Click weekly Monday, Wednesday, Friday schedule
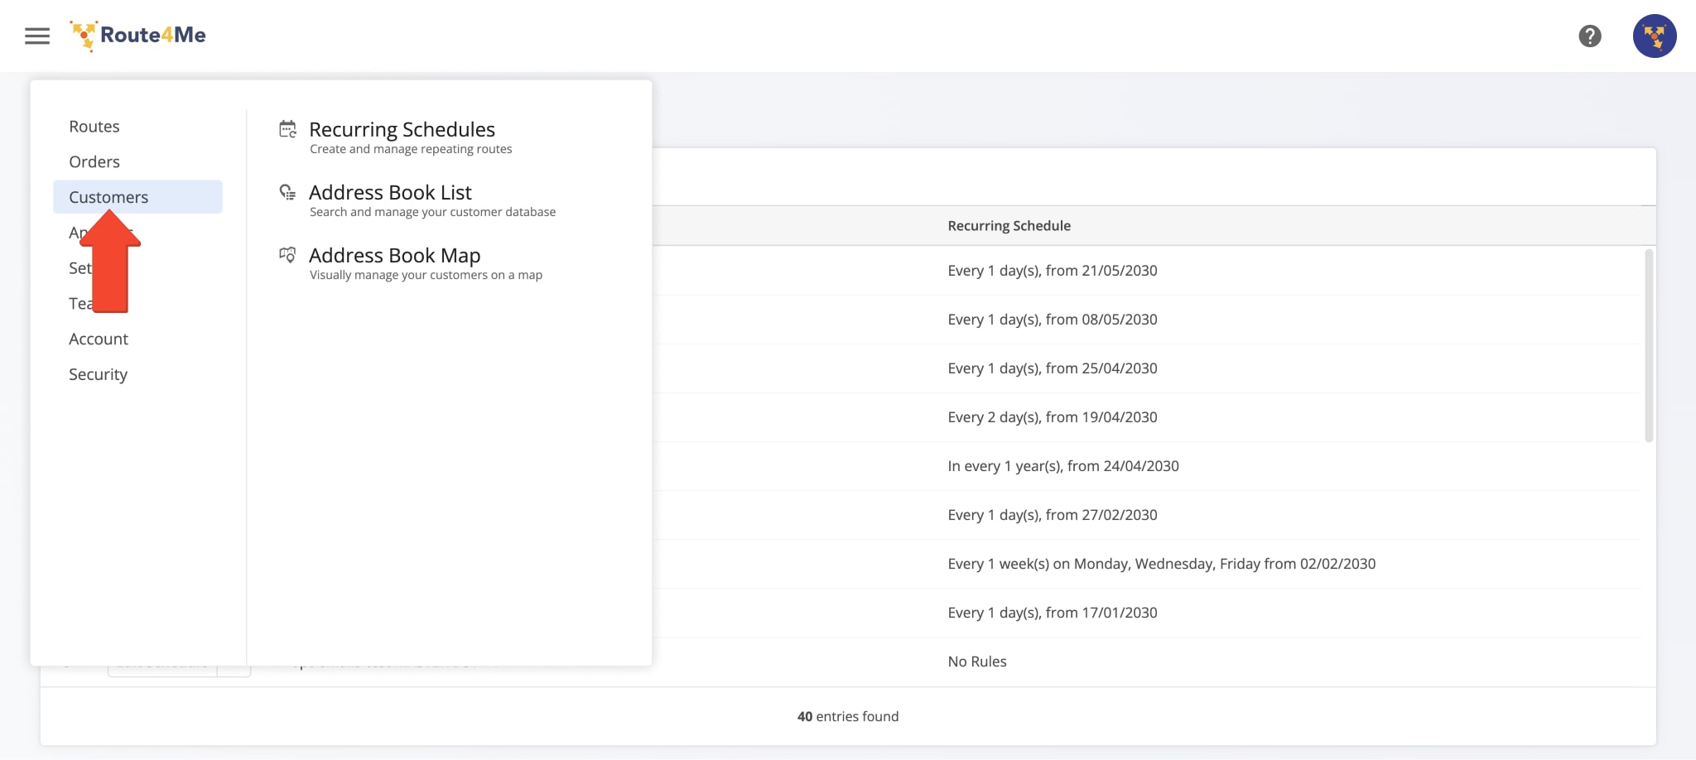The width and height of the screenshot is (1696, 760). coord(1162,563)
